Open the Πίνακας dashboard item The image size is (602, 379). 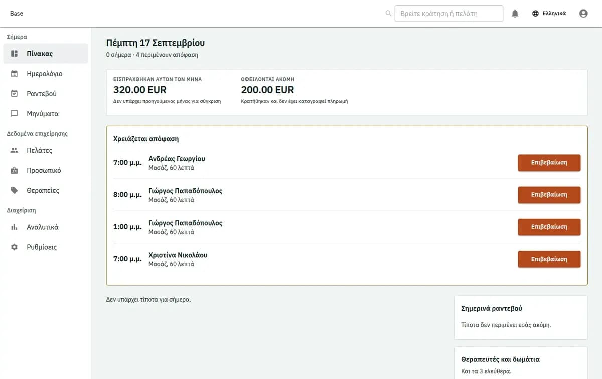coord(46,54)
